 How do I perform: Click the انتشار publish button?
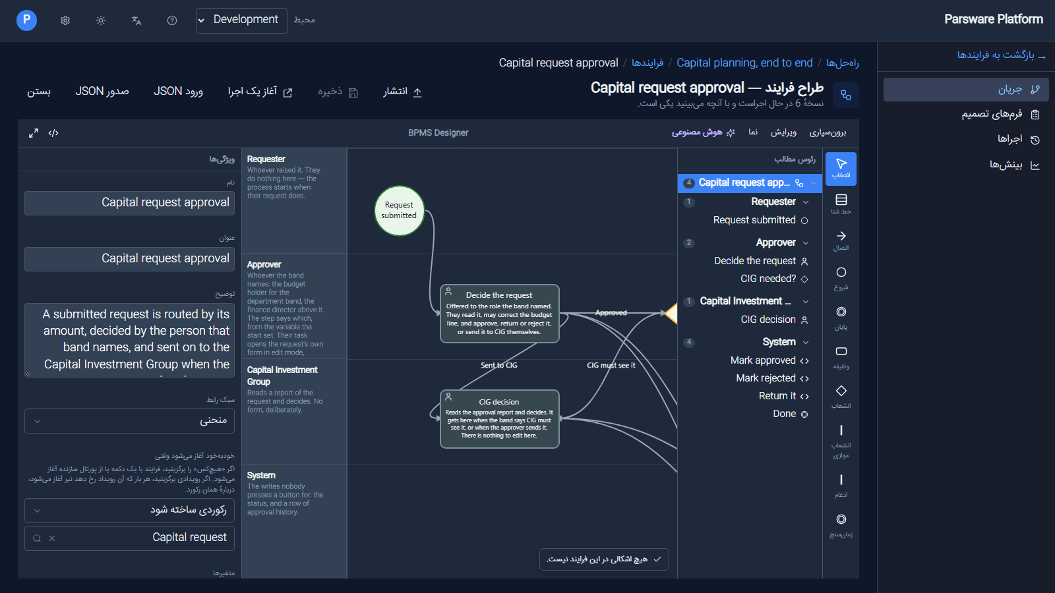pyautogui.click(x=402, y=92)
